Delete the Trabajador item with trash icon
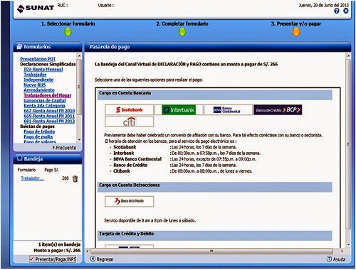The width and height of the screenshot is (356, 270). coord(75,179)
